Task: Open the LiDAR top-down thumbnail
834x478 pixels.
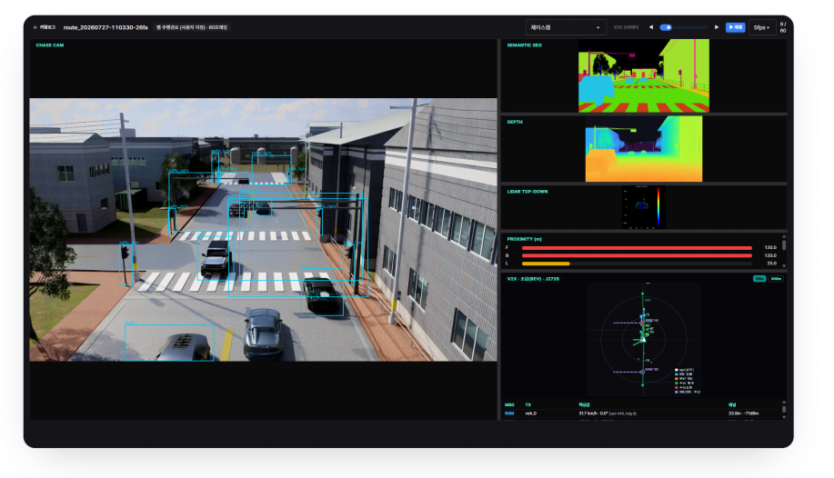Action: pos(643,207)
